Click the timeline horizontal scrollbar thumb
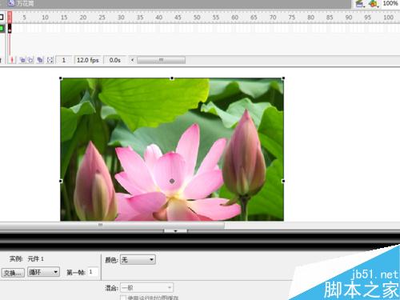This screenshot has width=400, height=300. (x=161, y=60)
